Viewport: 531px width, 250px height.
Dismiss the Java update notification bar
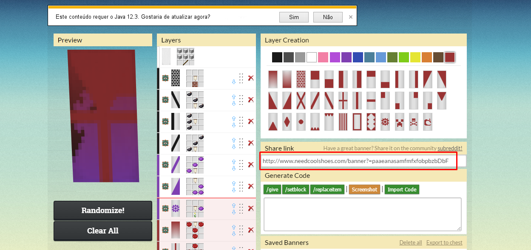click(351, 17)
